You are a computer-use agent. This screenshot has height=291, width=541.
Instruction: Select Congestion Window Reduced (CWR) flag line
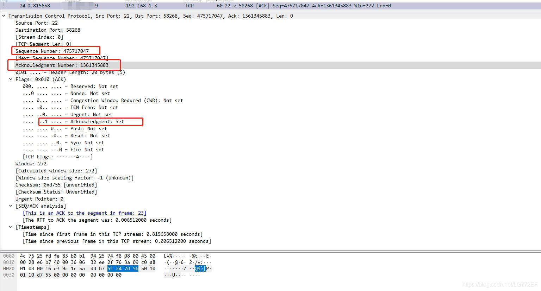[x=103, y=100]
